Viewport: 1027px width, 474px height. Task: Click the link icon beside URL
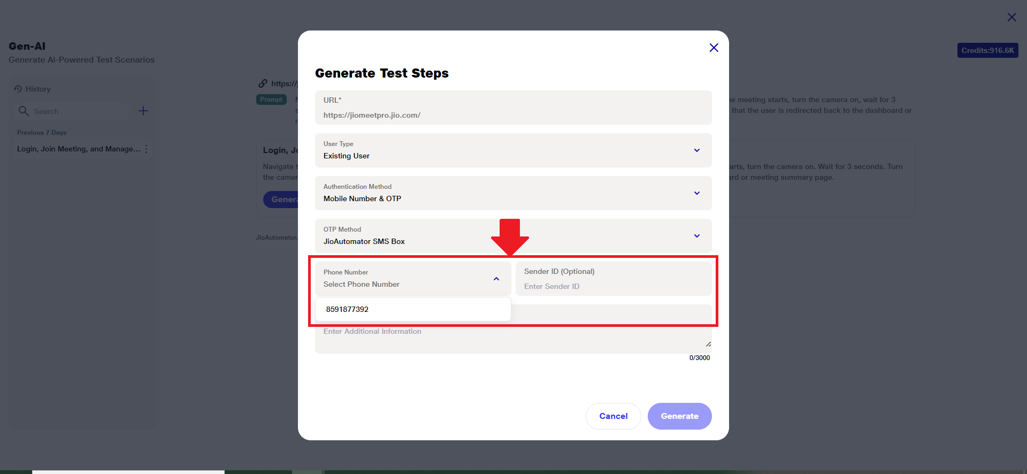263,83
